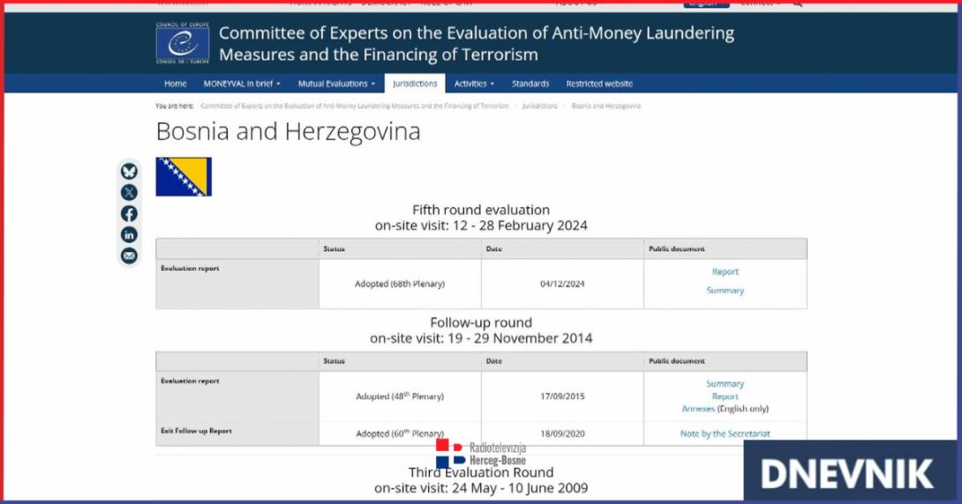Screen dimensions: 962x504
Task: Open the Home menu item
Action: coord(176,84)
